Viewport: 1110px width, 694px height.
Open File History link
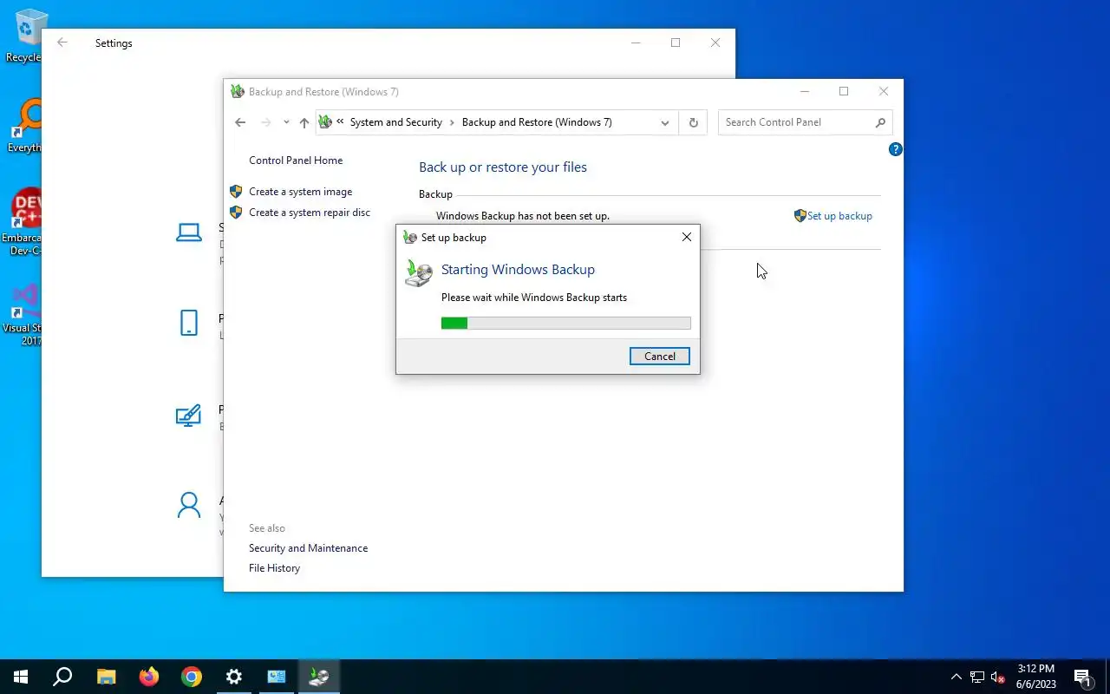(274, 568)
